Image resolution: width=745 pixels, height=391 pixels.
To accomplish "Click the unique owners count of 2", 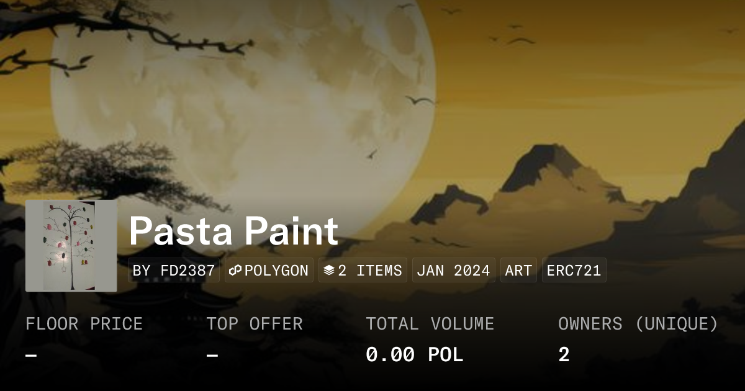I will (x=564, y=355).
